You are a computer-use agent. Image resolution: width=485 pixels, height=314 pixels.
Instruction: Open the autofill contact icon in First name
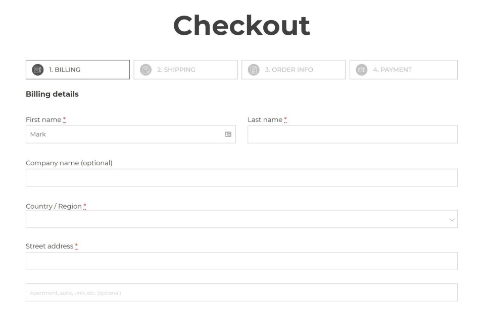[x=228, y=135]
